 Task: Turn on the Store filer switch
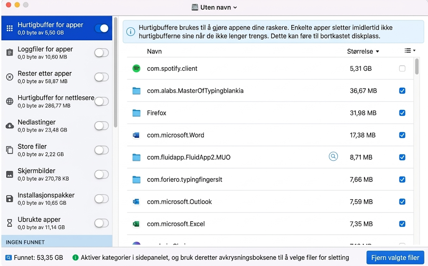102,150
